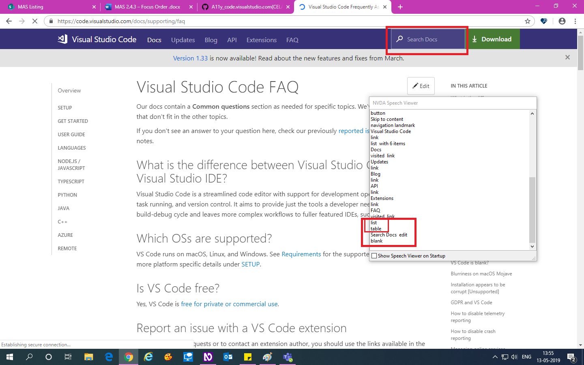
Task: Switch to the MAS 2.4.3 Focus Order tab
Action: 148,7
